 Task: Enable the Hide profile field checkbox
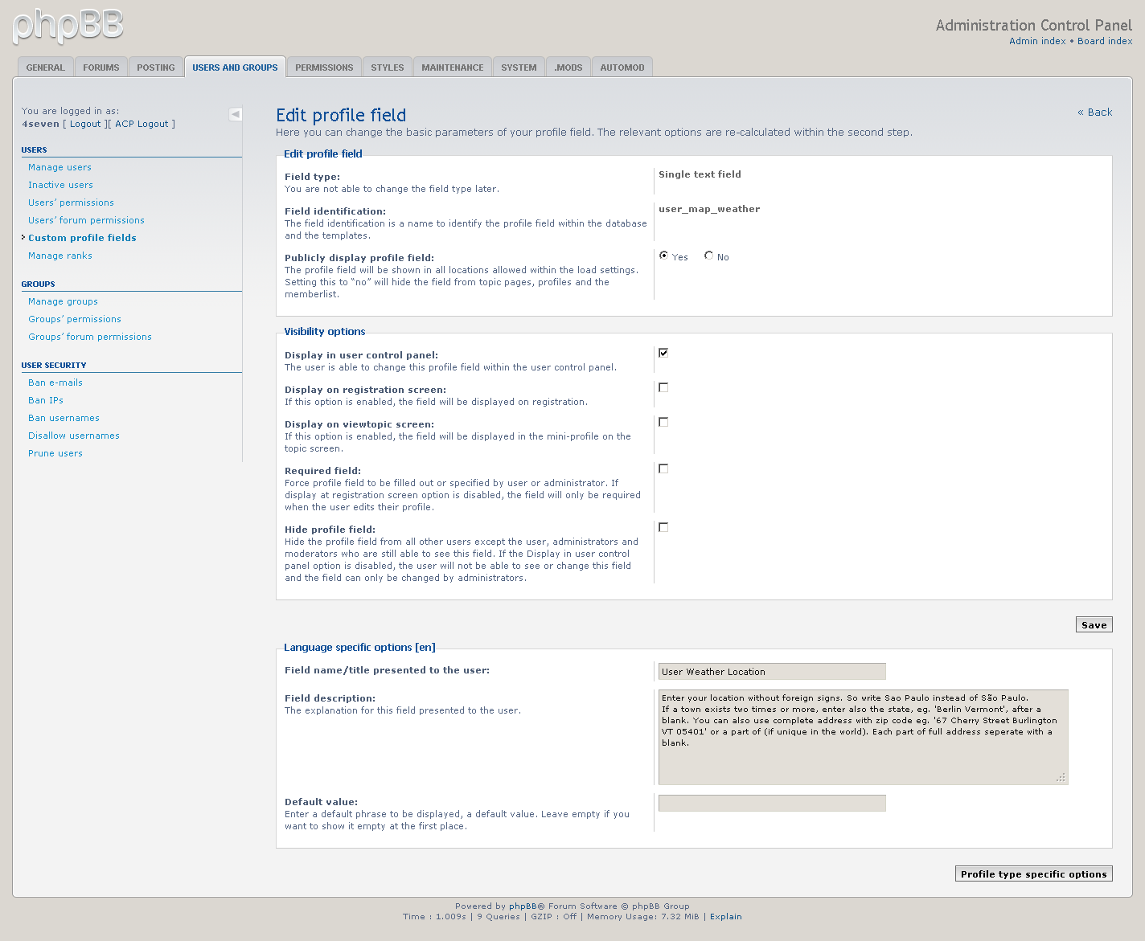pos(663,527)
